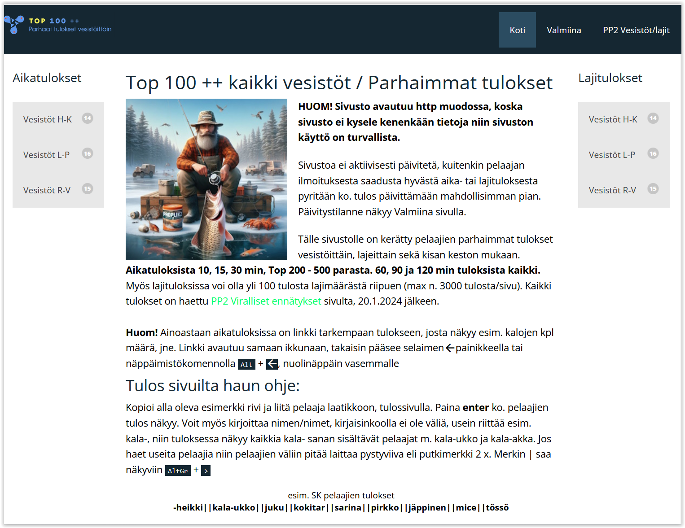The image size is (685, 528).
Task: Open Vesistöt H-K under Aikatulokset
Action: [x=58, y=119]
